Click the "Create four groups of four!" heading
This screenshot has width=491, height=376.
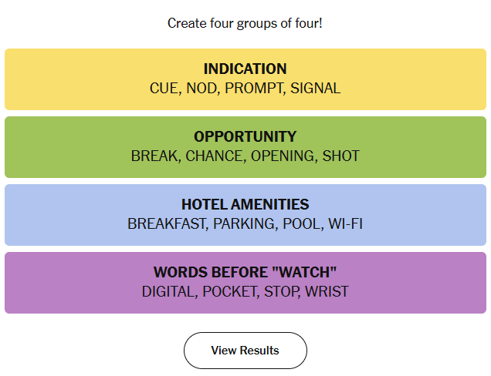coord(245,23)
